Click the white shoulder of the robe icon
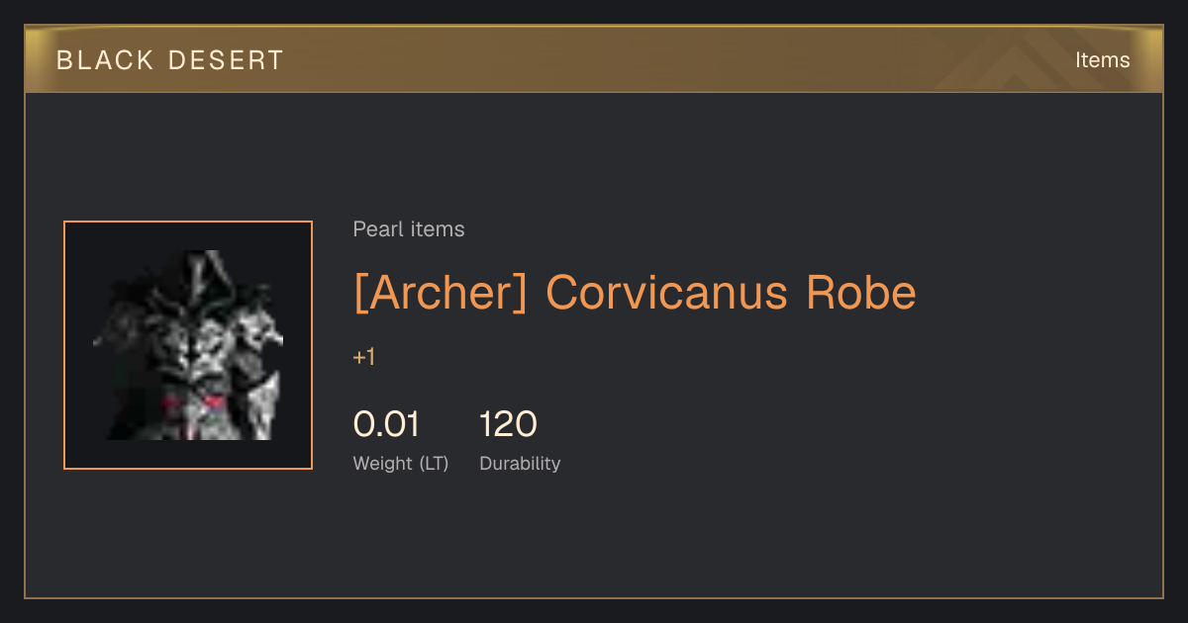This screenshot has height=623, width=1188. click(259, 326)
